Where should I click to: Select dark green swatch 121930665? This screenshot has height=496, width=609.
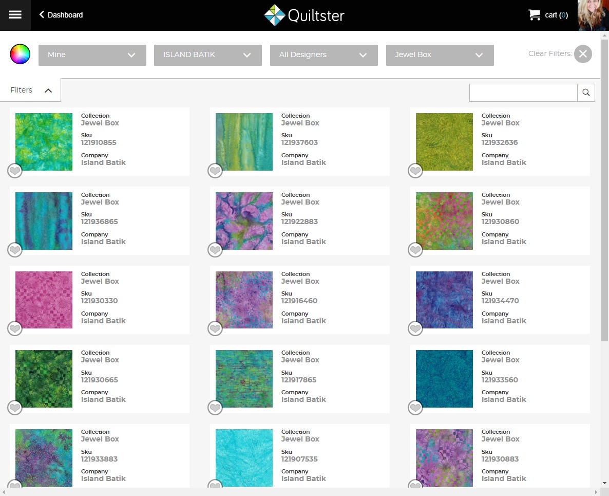[x=44, y=379]
